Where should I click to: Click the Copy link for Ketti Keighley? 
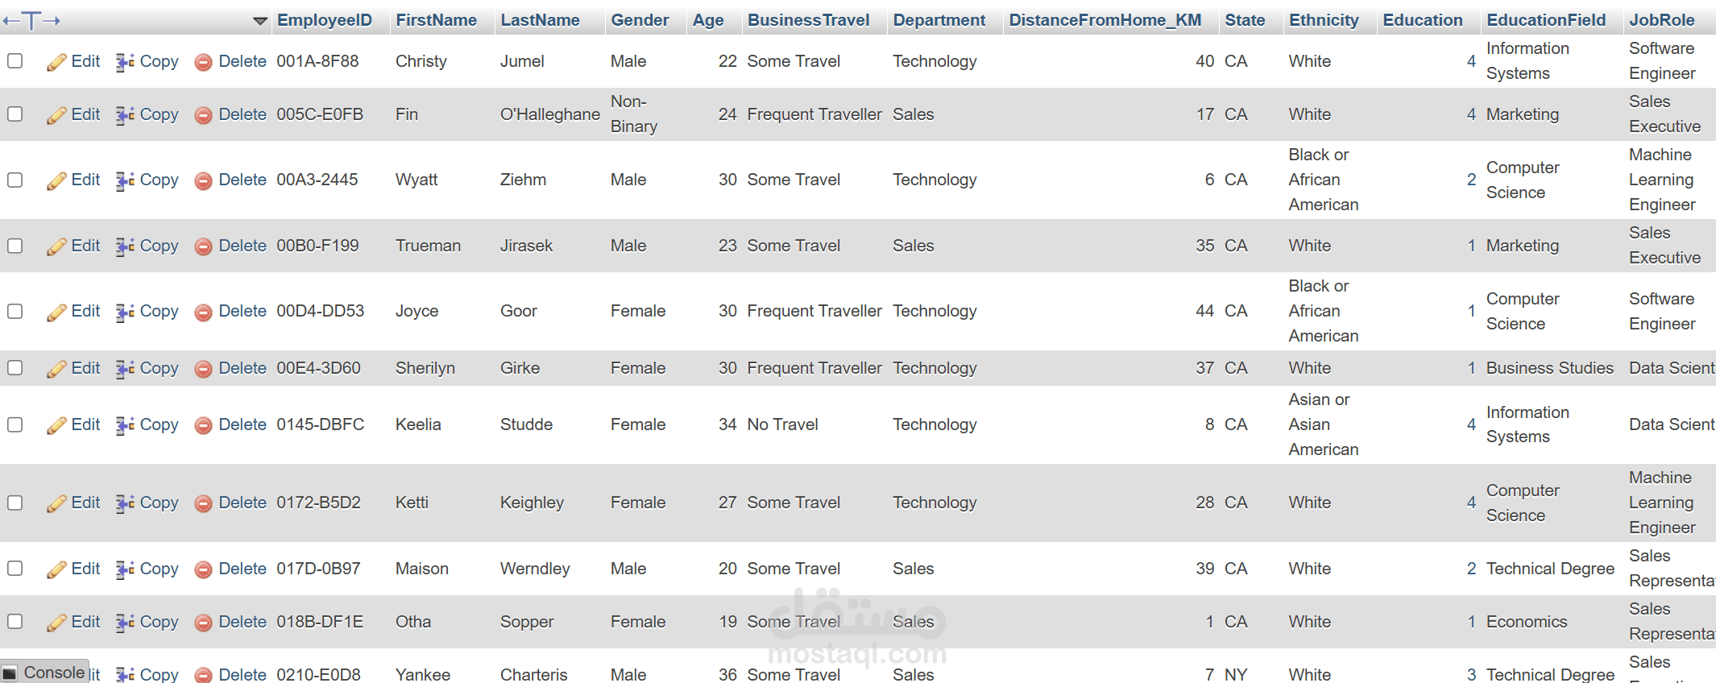coord(159,503)
